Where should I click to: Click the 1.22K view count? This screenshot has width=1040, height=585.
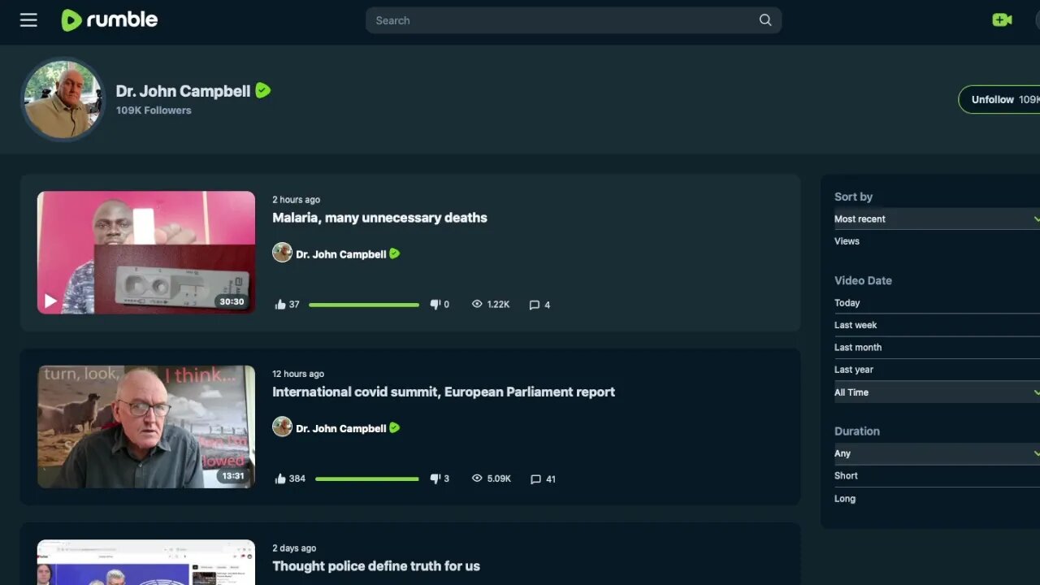498,305
